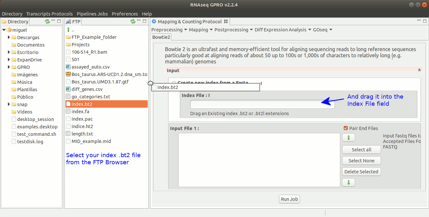
Task: Click the Index File input field
Action: tap(262, 104)
